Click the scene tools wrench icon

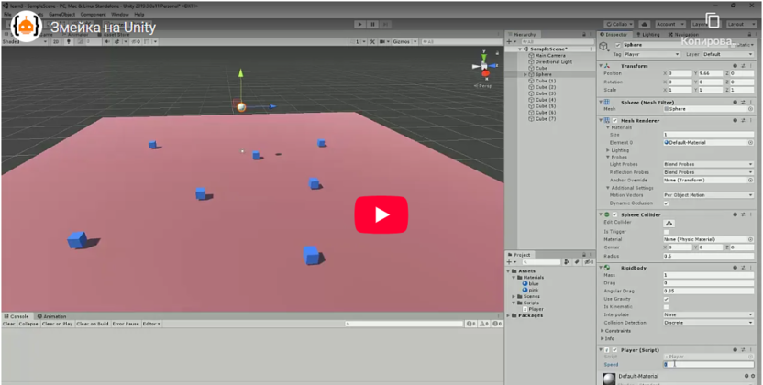[372, 42]
